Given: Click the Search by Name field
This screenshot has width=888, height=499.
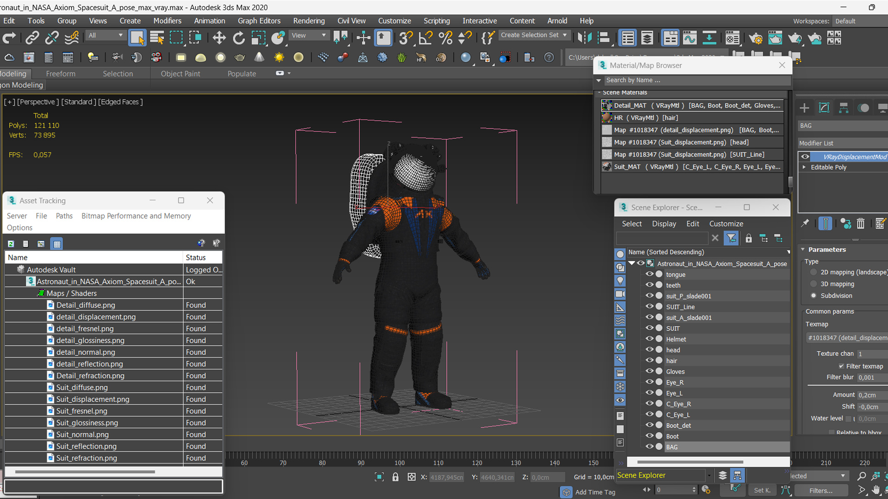Looking at the screenshot, I should [x=697, y=80].
